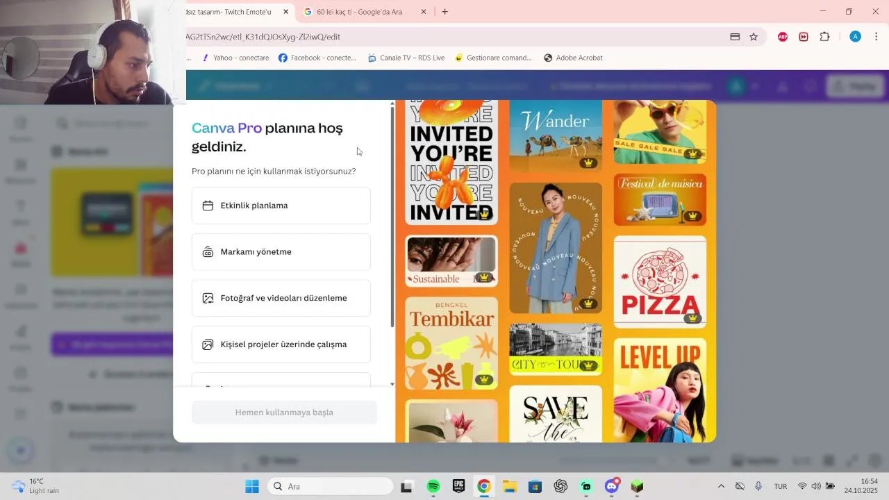Open the Sale sunglasses template thumbnail

pyautogui.click(x=660, y=132)
